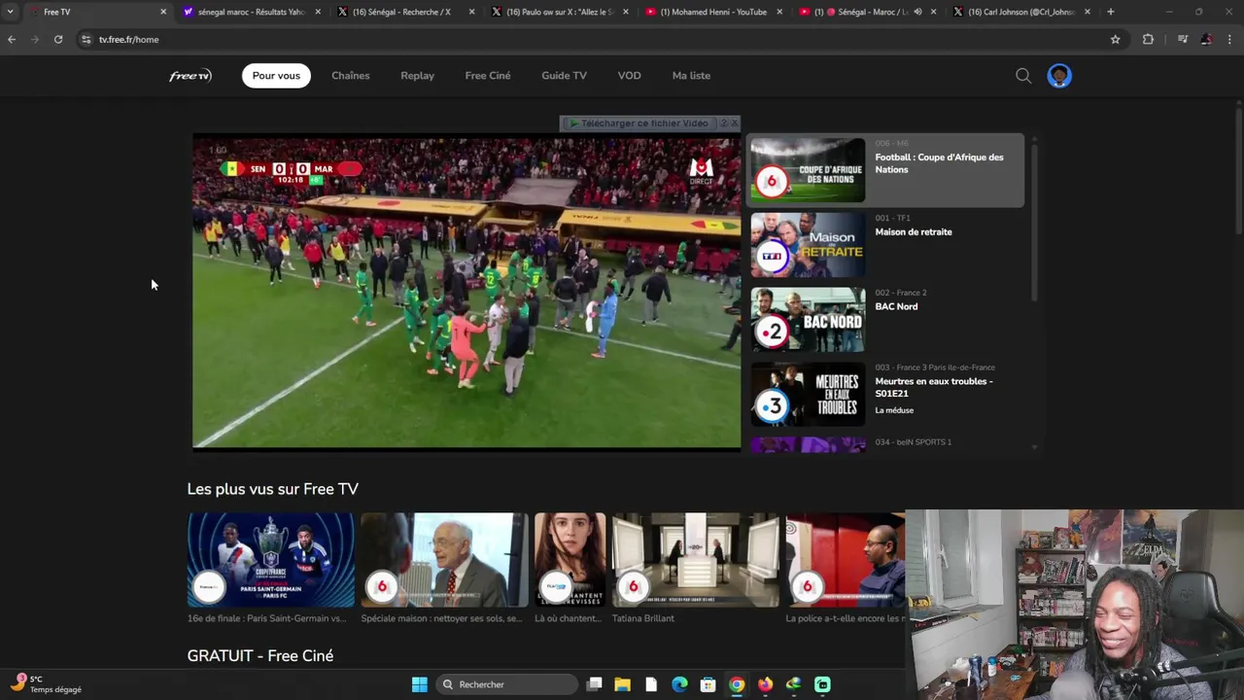The image size is (1244, 700).
Task: Click the Windows Rechercher search box
Action: (505, 684)
